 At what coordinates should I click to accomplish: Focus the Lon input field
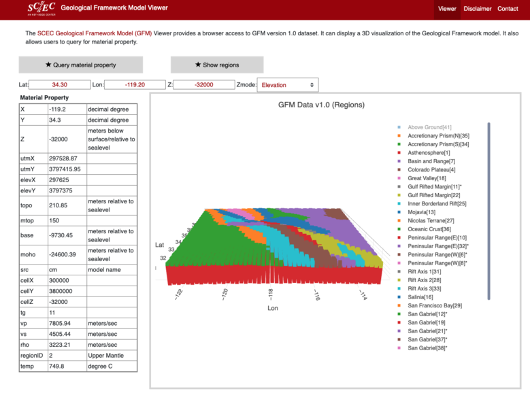(x=135, y=85)
